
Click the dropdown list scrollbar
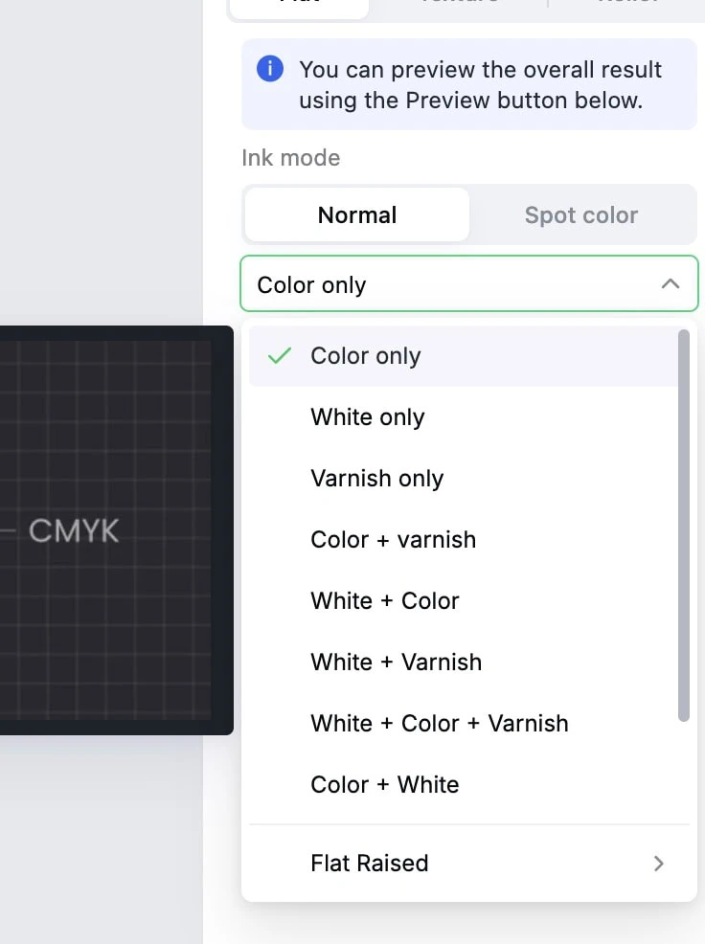pyautogui.click(x=683, y=525)
